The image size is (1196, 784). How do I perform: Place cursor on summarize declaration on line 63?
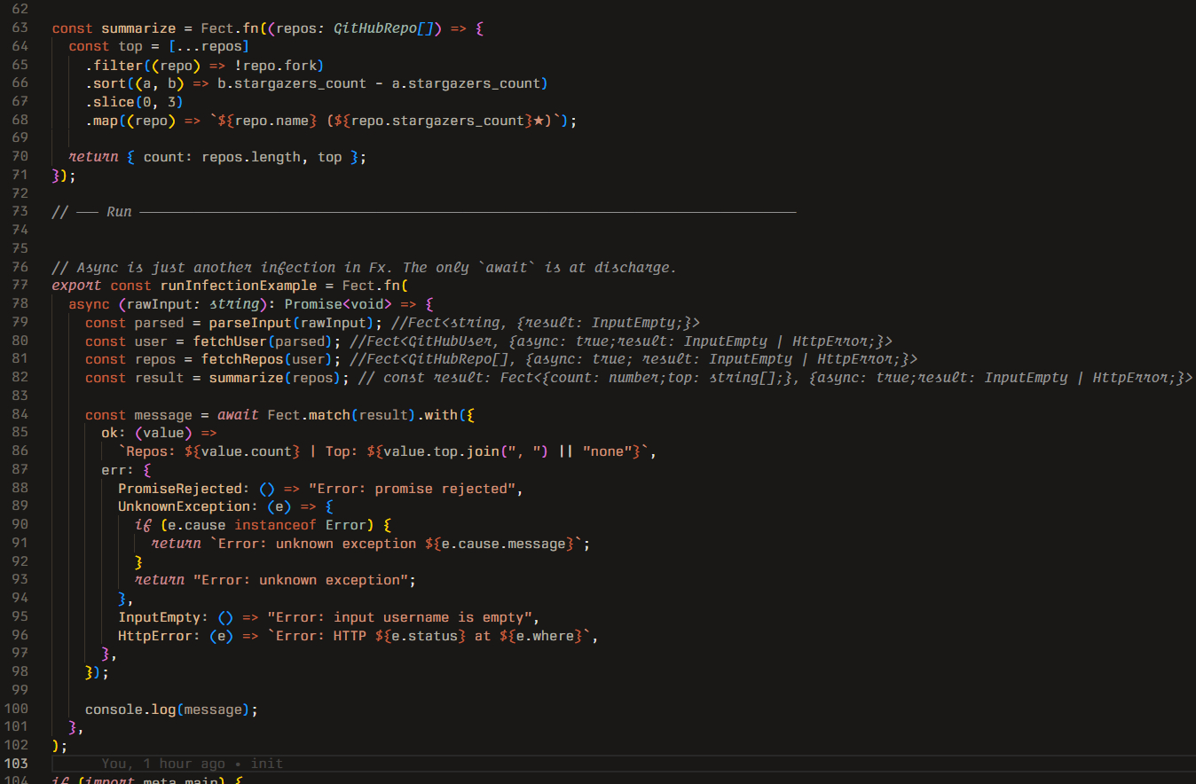click(138, 28)
